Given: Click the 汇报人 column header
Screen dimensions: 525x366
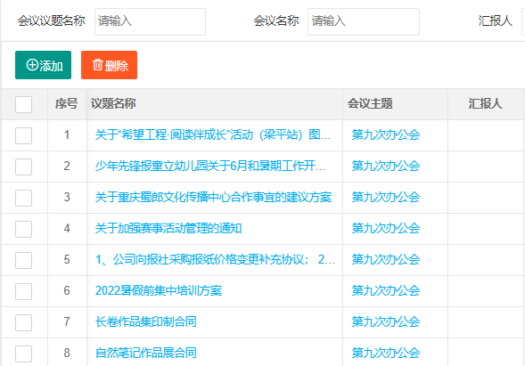Looking at the screenshot, I should (x=485, y=103).
